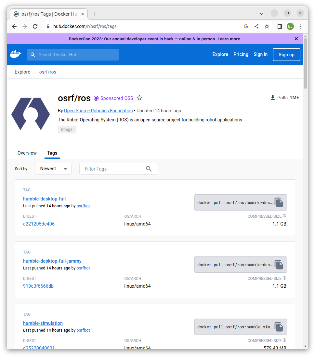This screenshot has height=357, width=315.
Task: Click the browser address bar URL
Action: pos(85,26)
